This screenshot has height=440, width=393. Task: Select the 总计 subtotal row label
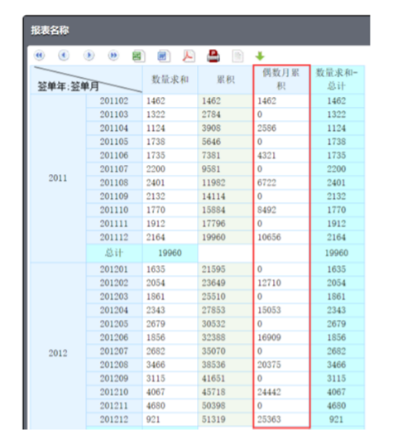tap(114, 253)
